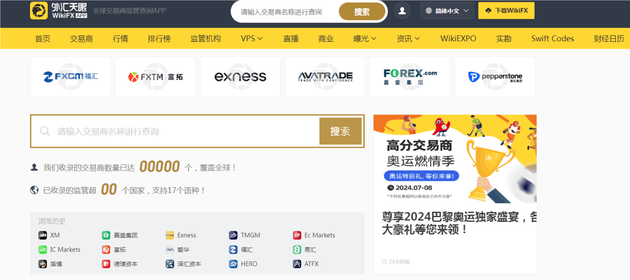This screenshot has height=280, width=630.
Task: Click the Ec Markets broker icon
Action: [297, 235]
